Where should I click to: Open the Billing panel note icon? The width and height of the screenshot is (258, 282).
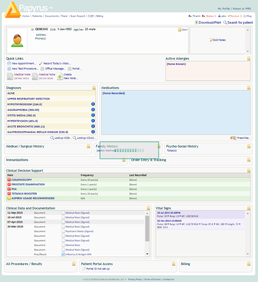click(249, 264)
